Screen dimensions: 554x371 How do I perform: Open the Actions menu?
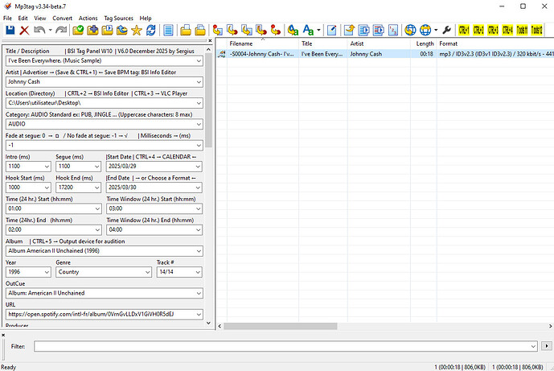[88, 18]
